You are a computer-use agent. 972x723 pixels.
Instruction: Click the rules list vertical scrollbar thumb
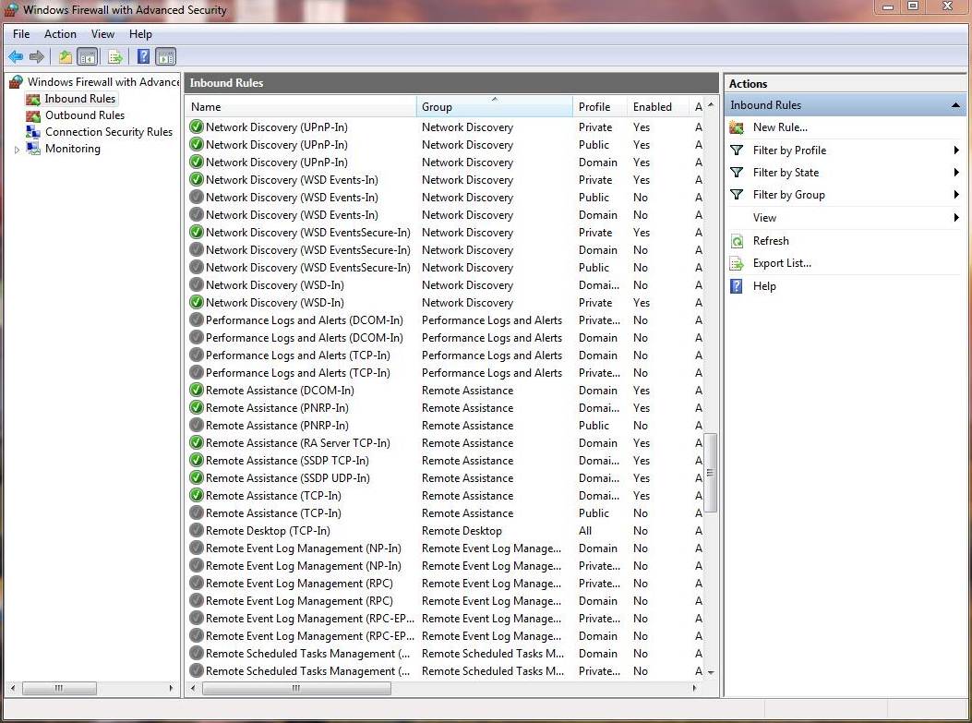click(x=711, y=473)
